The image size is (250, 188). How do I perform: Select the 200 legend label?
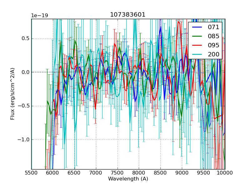click(214, 55)
